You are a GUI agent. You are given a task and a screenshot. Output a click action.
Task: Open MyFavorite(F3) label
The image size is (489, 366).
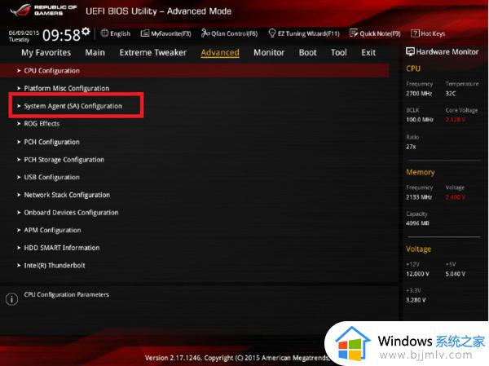click(171, 33)
